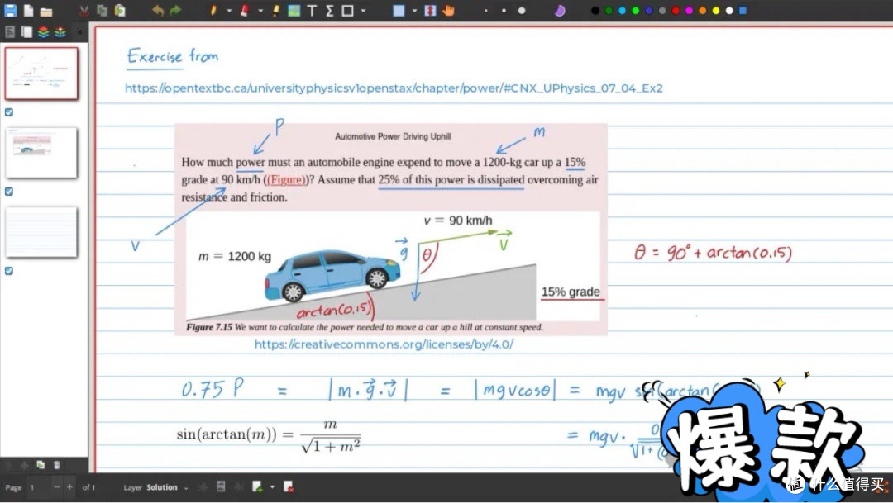The width and height of the screenshot is (893, 503).
Task: Choose the vertical space tool
Action: click(430, 10)
